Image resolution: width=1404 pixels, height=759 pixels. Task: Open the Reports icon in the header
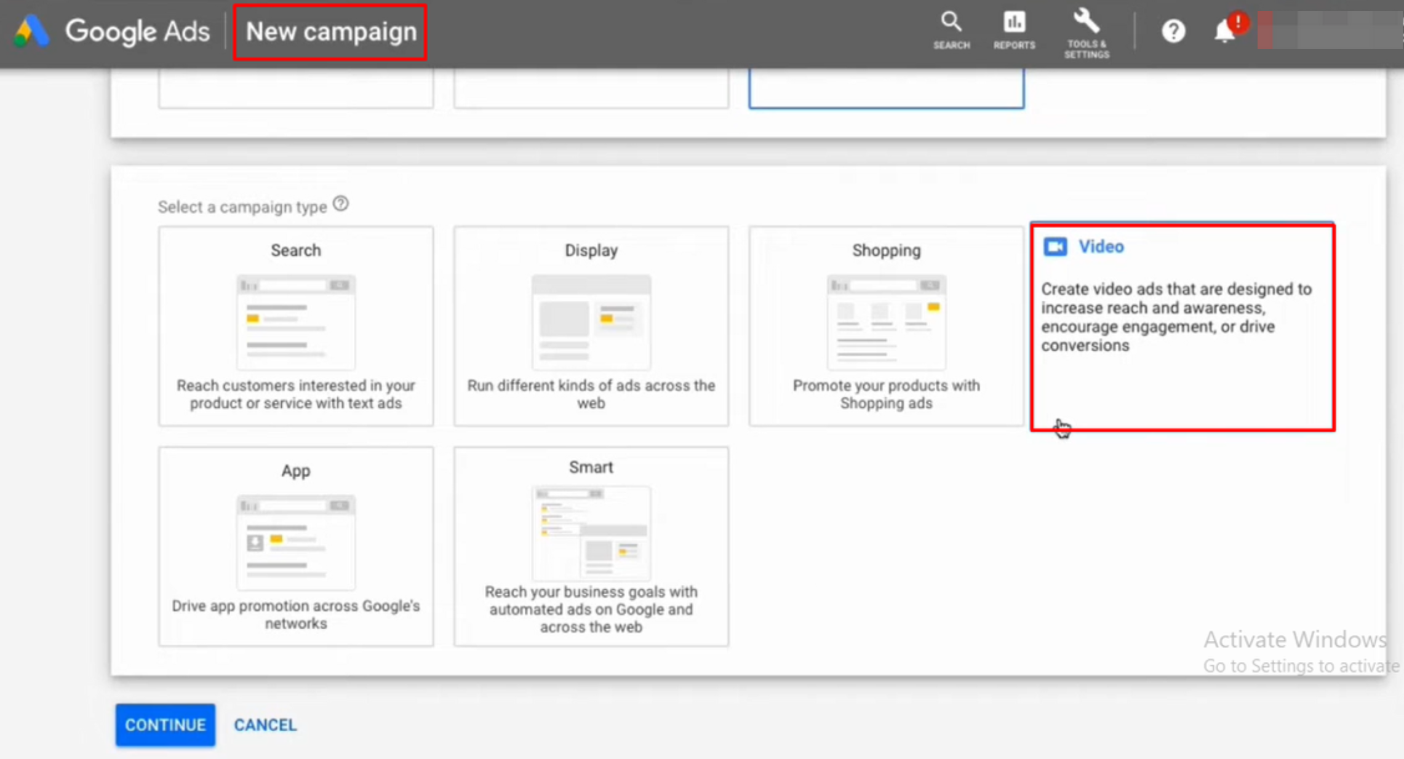point(1014,30)
